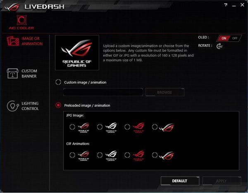Select Preloaded image / animation radio option
248x193 pixels.
click(58, 105)
